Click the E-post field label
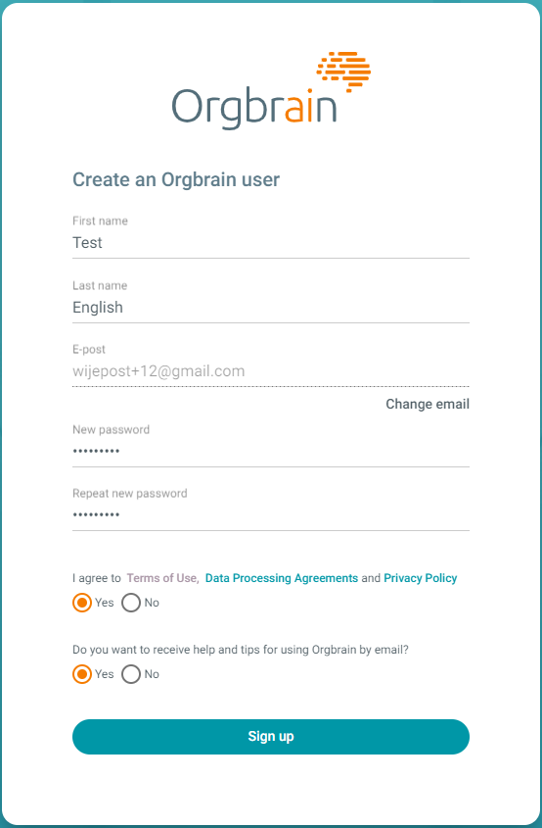Screen dimensions: 542x828 pos(89,350)
